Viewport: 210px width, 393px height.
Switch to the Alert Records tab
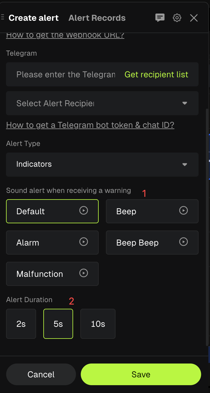pyautogui.click(x=97, y=18)
